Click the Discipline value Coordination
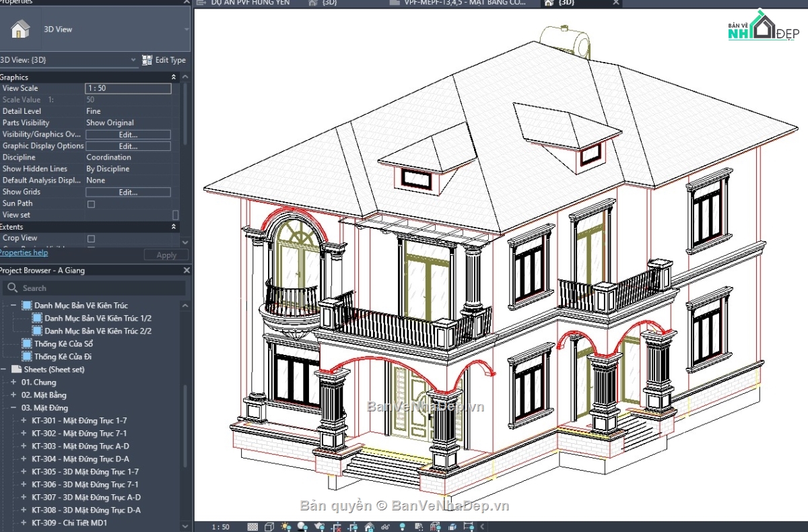Viewport: 808px width, 532px height. (108, 158)
